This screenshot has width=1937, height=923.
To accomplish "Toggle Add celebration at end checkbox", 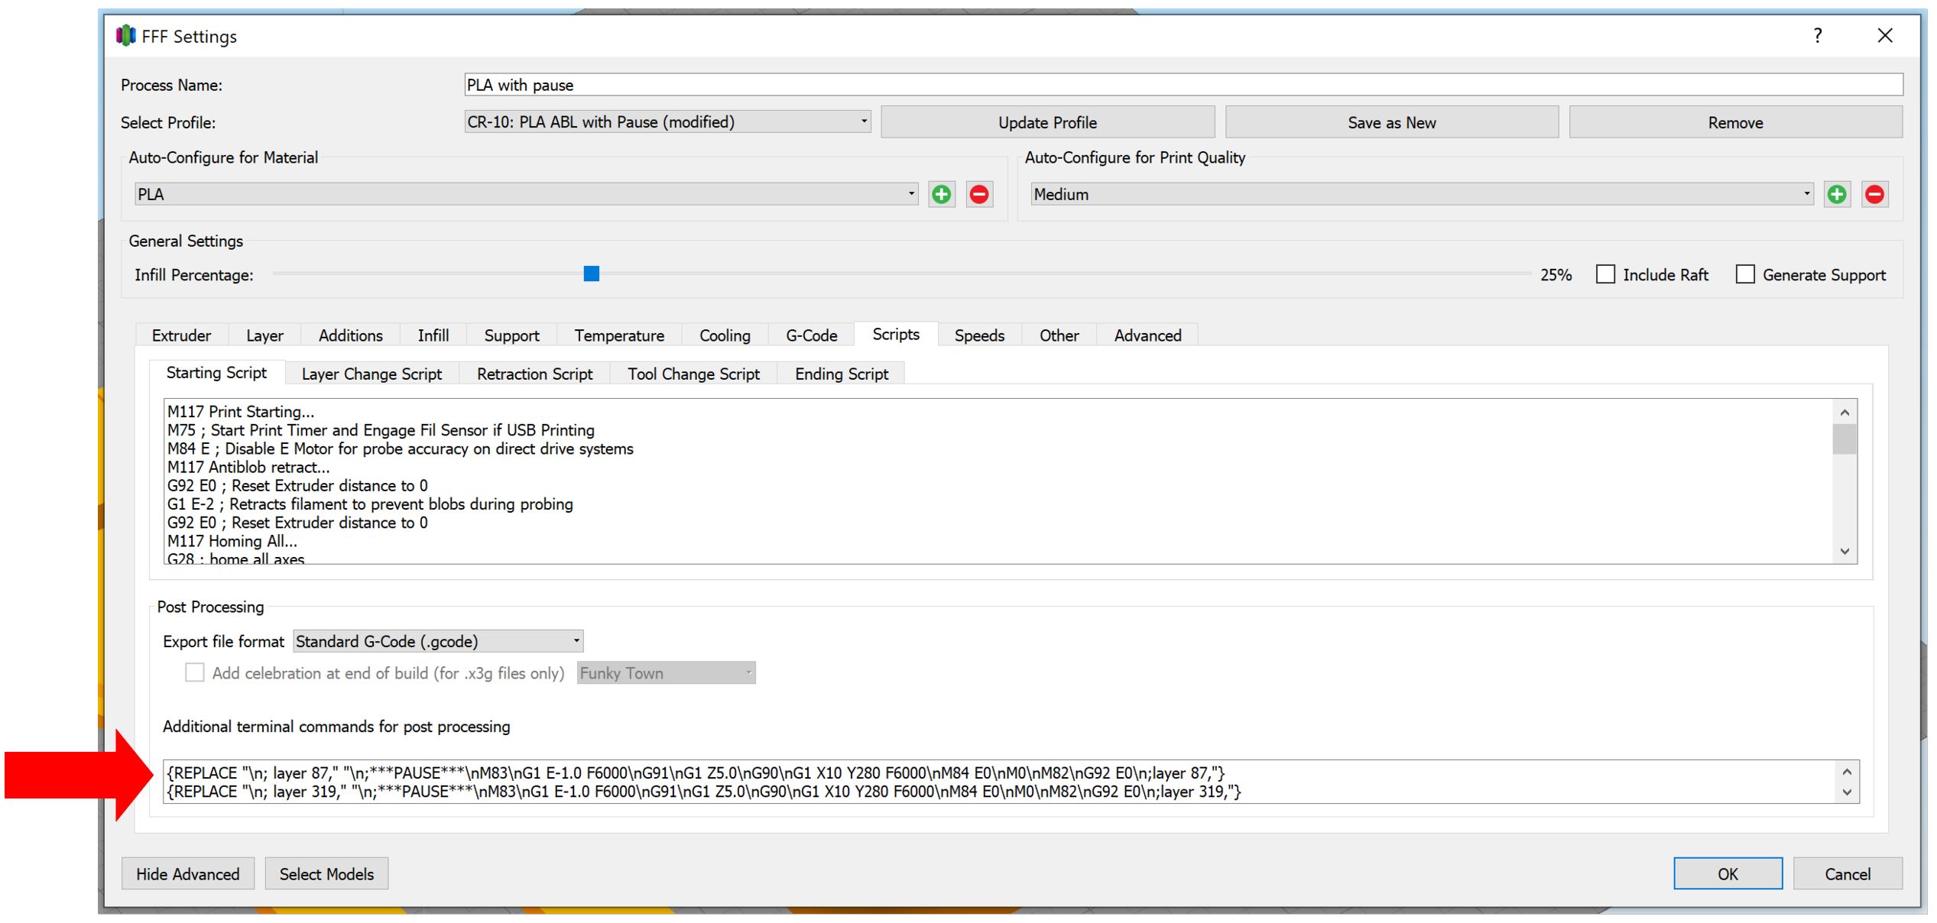I will tap(195, 672).
